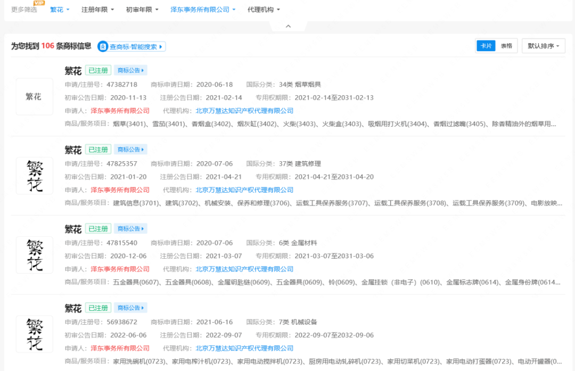Image resolution: width=575 pixels, height=371 pixels.
Task: Click the 34类 烟草烟具 classification text
Action: (300, 85)
